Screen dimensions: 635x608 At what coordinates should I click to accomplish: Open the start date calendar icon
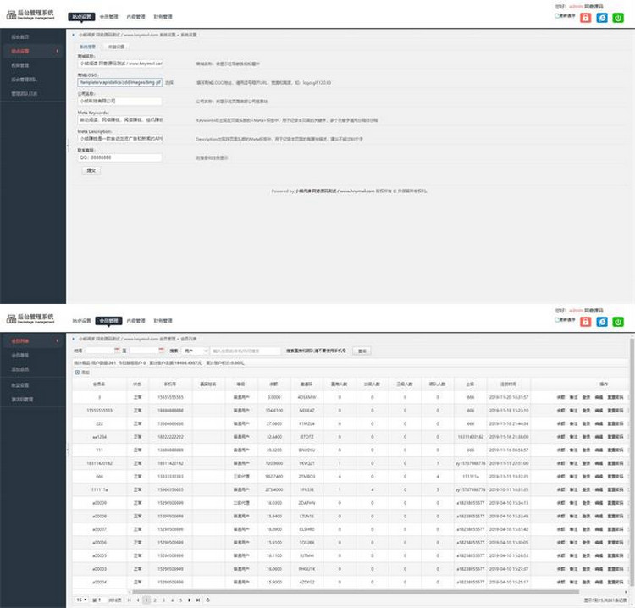tap(117, 351)
